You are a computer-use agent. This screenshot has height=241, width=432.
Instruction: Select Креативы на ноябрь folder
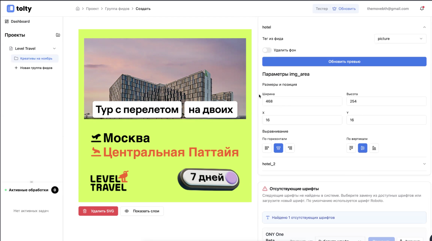pos(36,59)
